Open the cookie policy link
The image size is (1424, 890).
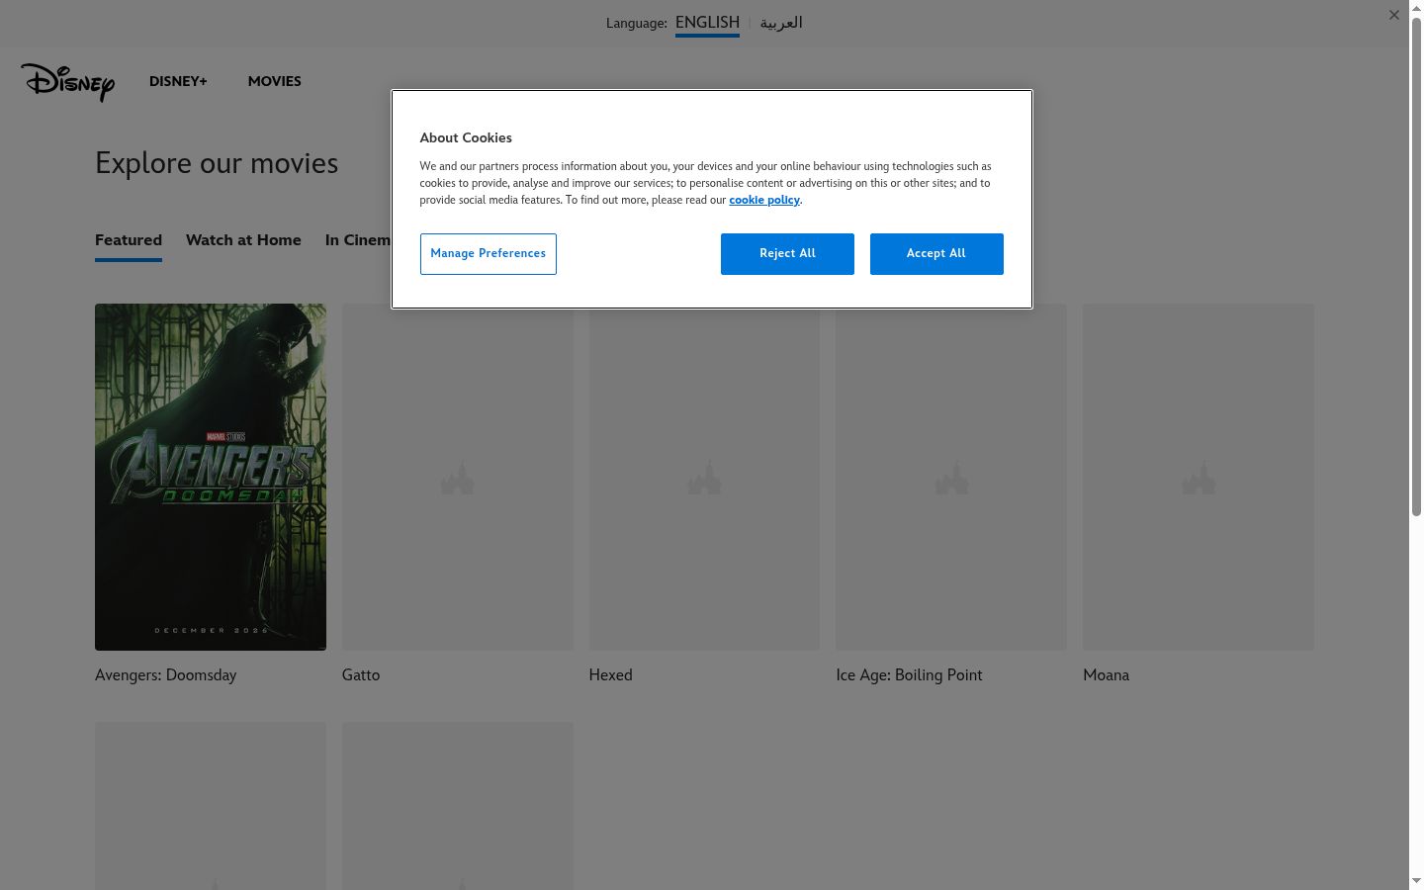click(764, 200)
